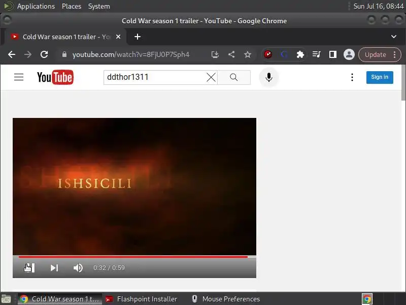Sign in to YouTube
Screen dimensions: 406x305
tap(380, 77)
